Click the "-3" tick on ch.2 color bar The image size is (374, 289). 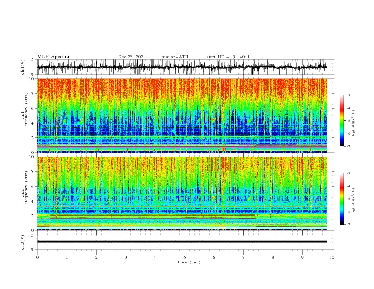348,173
